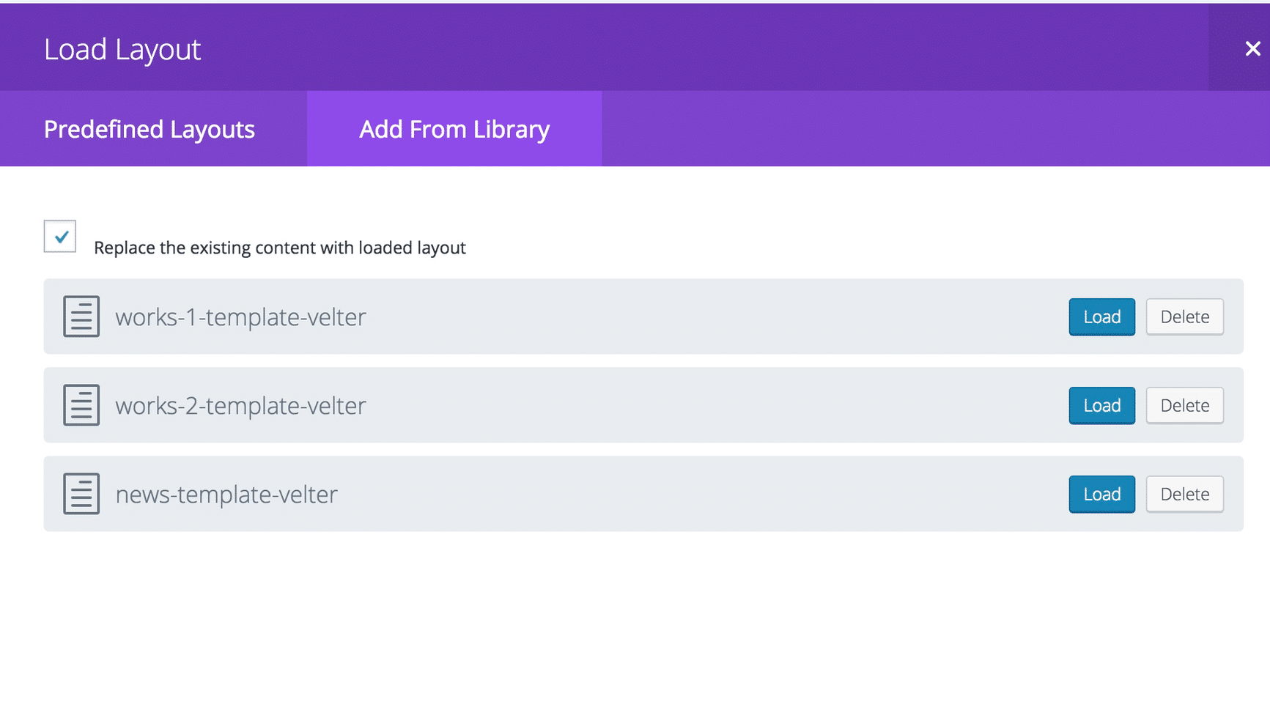Select the Add From Library tab
This screenshot has height=718, width=1270.
[454, 129]
